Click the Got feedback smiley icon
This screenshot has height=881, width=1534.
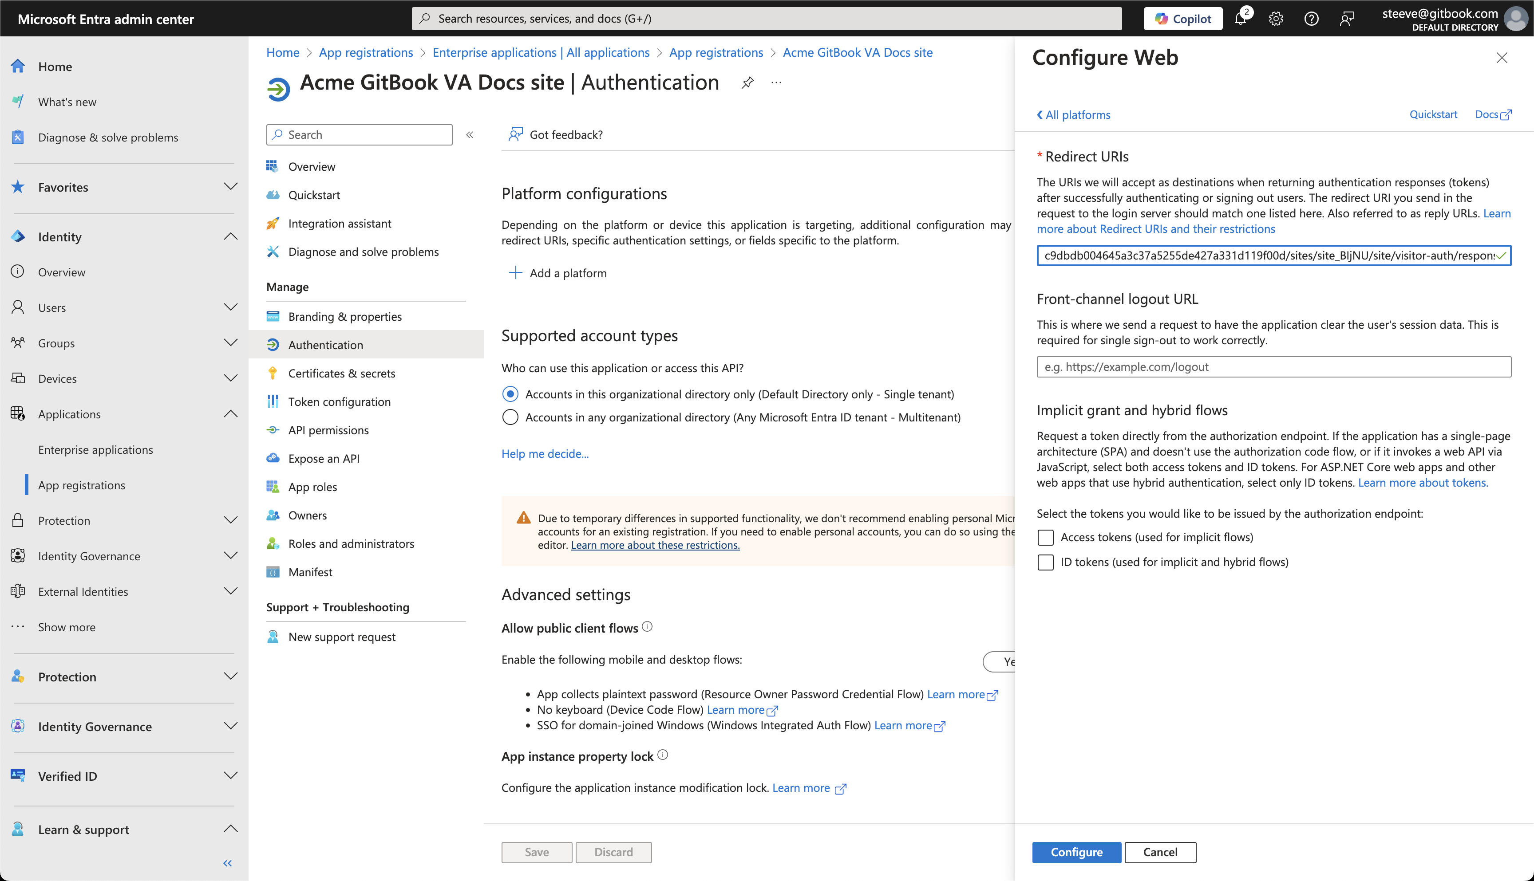[515, 134]
